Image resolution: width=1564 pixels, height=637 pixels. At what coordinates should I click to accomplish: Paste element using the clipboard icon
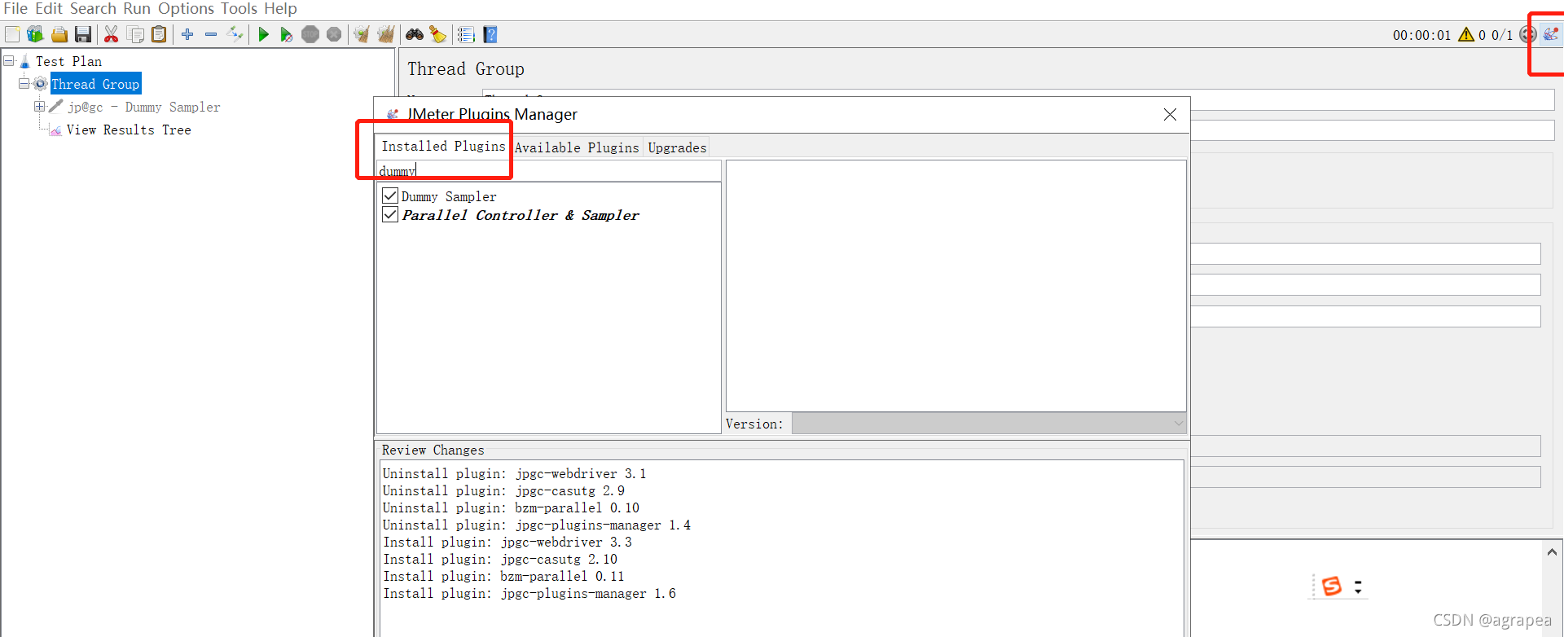point(159,34)
